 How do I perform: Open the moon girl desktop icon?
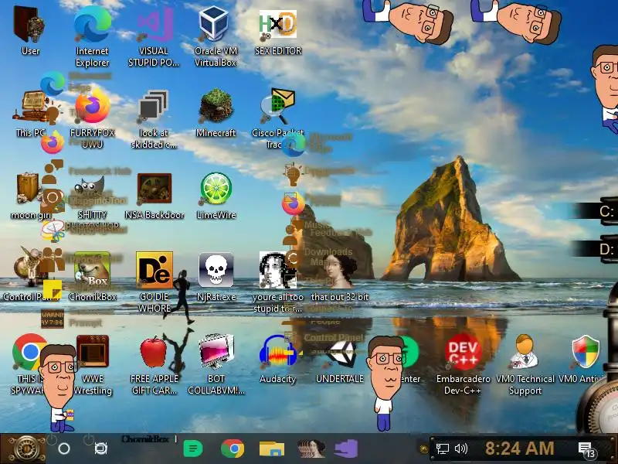click(x=30, y=196)
